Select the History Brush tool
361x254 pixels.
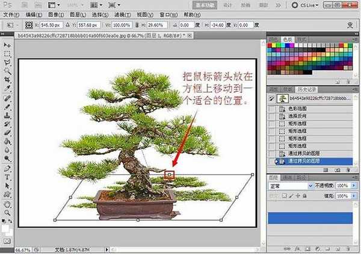[7, 124]
